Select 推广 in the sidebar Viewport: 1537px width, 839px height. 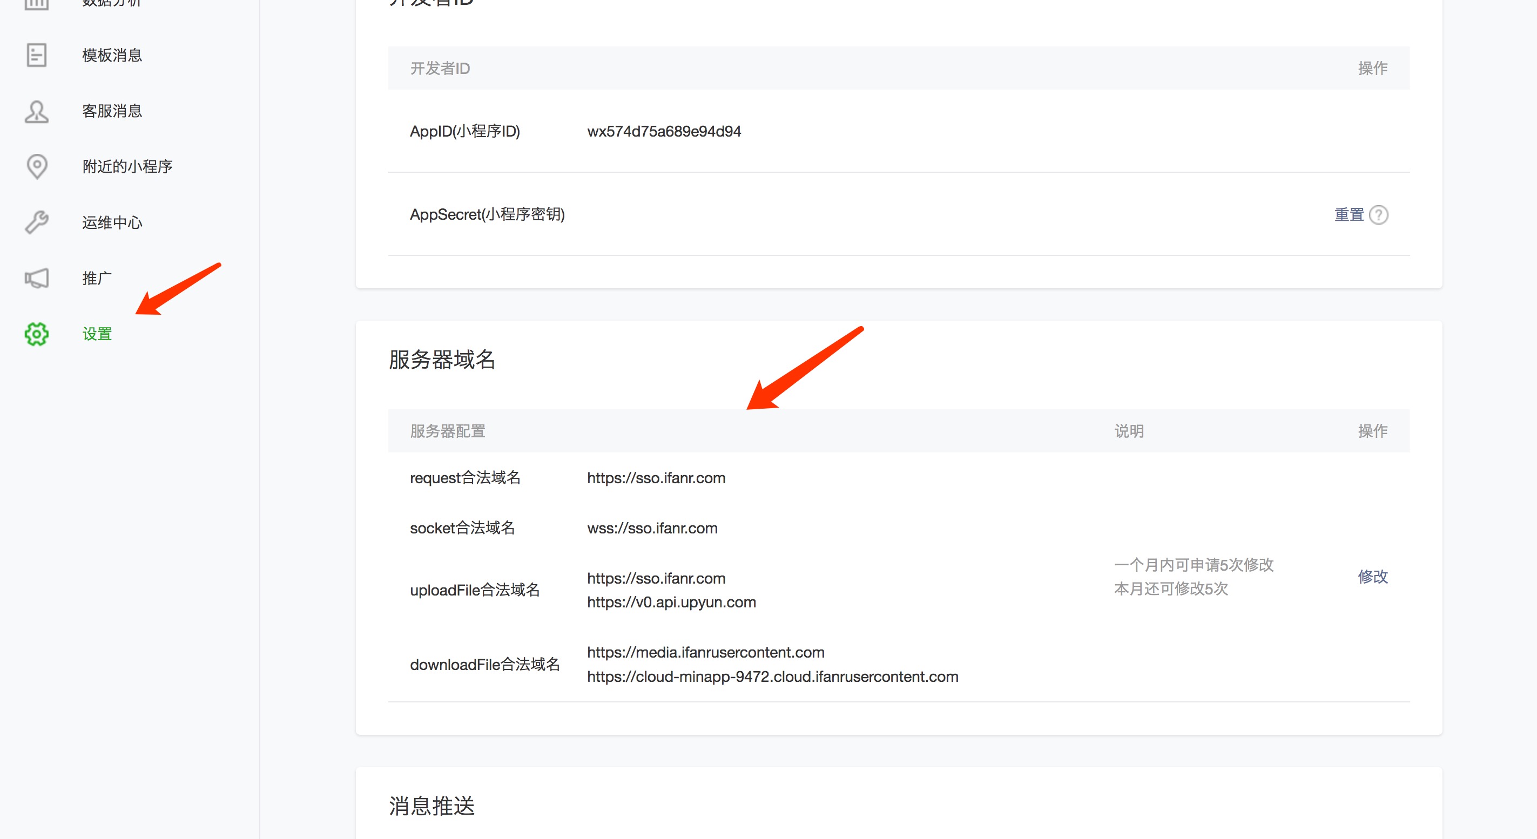click(97, 279)
